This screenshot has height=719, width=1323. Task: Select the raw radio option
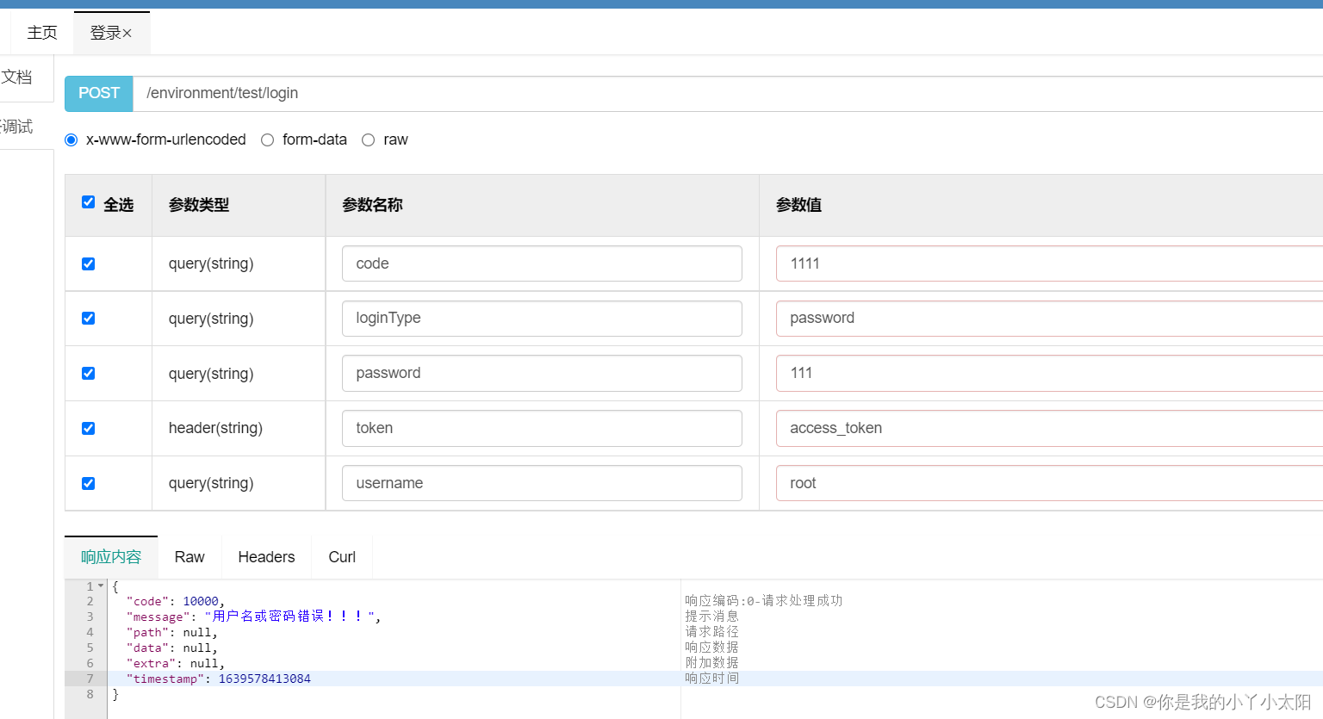(x=369, y=139)
